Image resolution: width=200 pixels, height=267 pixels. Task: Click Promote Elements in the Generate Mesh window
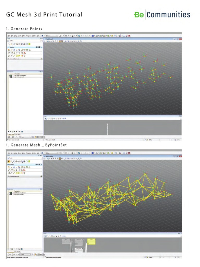click(25, 176)
